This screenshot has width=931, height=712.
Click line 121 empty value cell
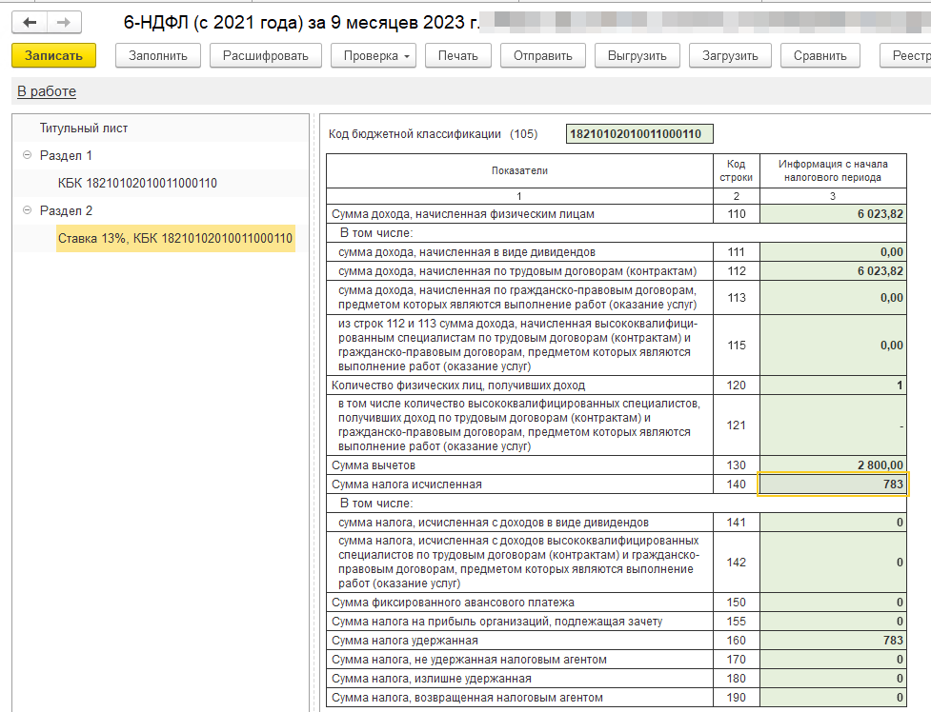833,425
